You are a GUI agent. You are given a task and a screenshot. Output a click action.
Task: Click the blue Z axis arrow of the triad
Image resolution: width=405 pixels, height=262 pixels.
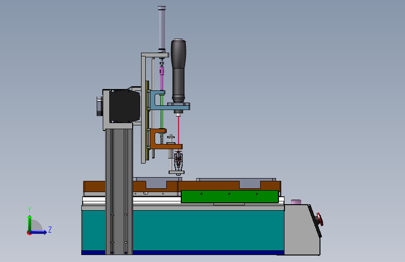pyautogui.click(x=39, y=232)
